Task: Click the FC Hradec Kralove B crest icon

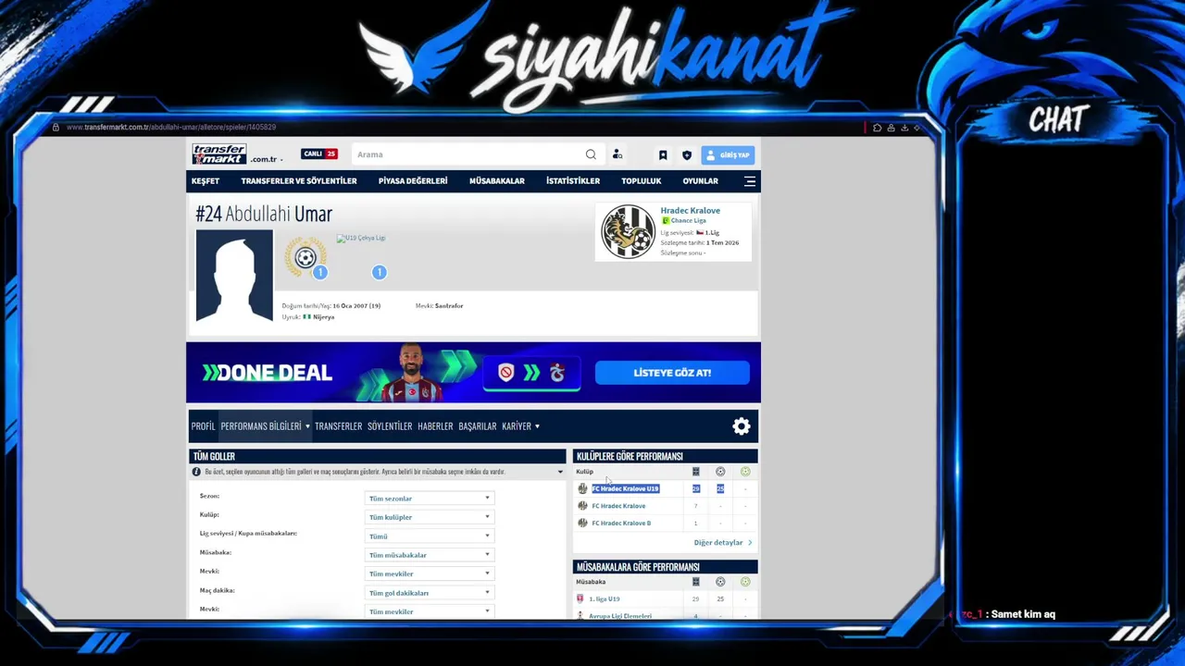Action: (582, 524)
